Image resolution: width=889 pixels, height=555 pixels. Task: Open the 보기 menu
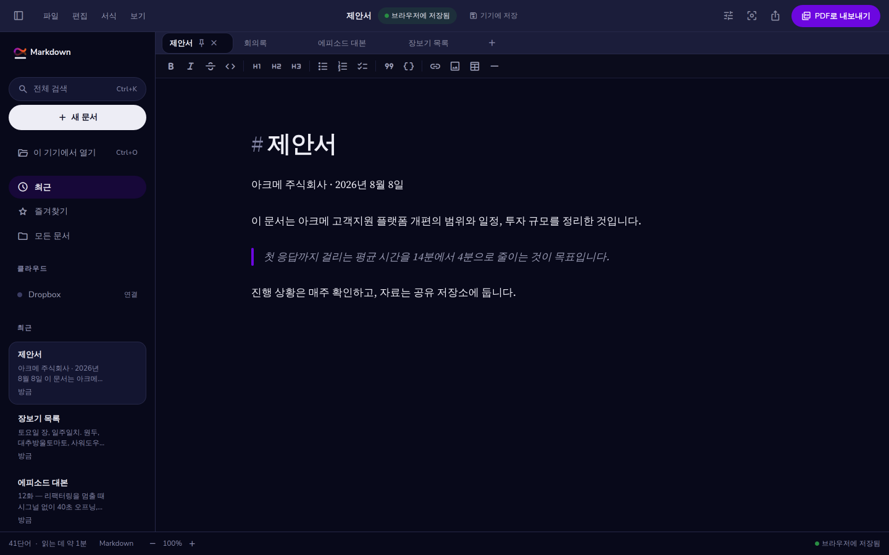tap(138, 15)
